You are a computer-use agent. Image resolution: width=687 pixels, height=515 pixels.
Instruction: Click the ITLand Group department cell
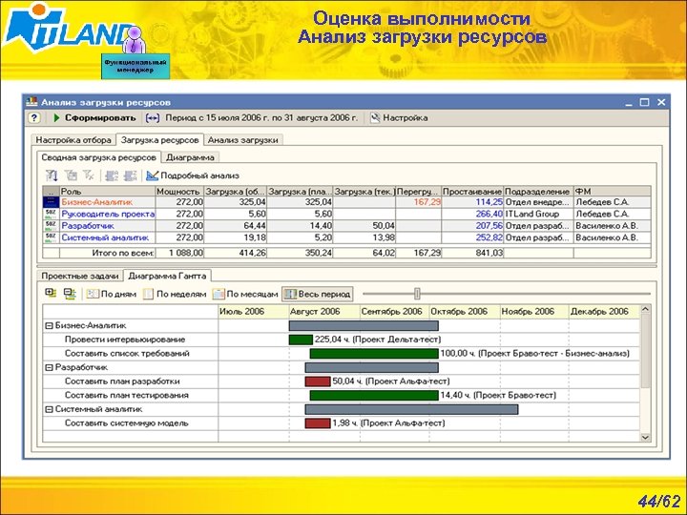538,214
